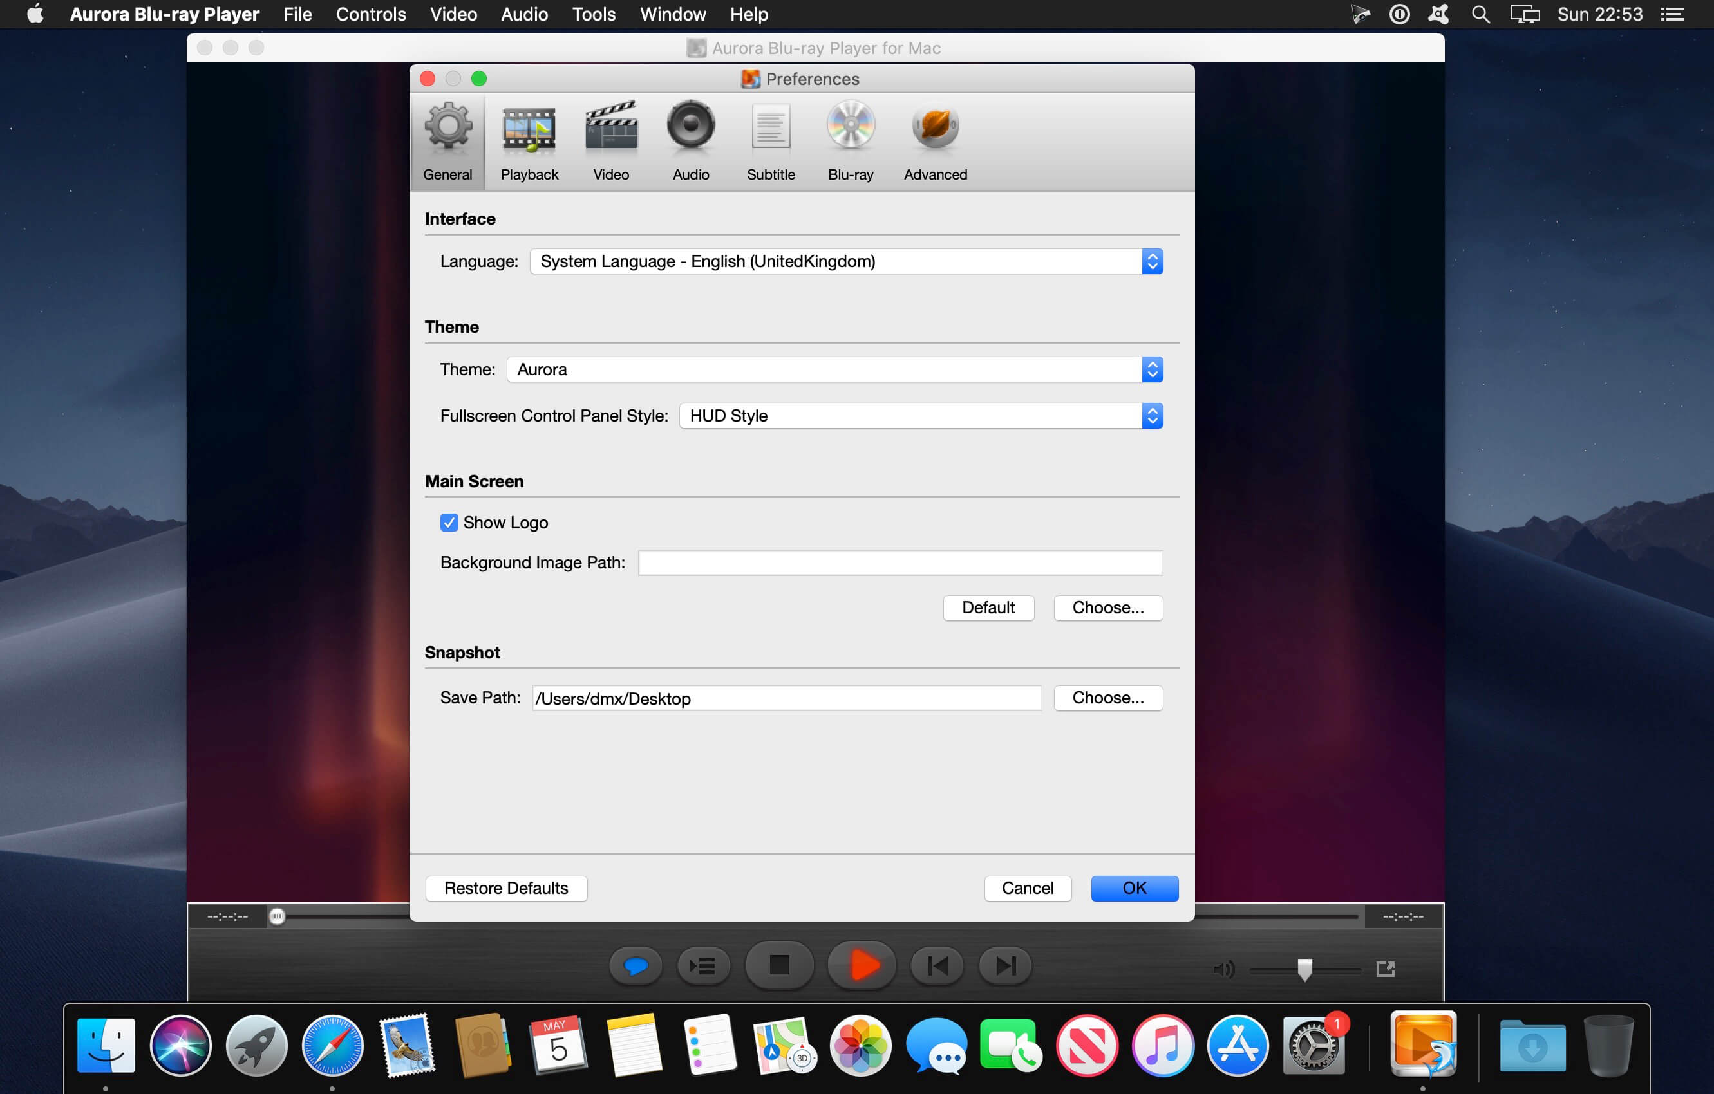The width and height of the screenshot is (1714, 1094).
Task: Open the Controls menu in menu bar
Action: [371, 14]
